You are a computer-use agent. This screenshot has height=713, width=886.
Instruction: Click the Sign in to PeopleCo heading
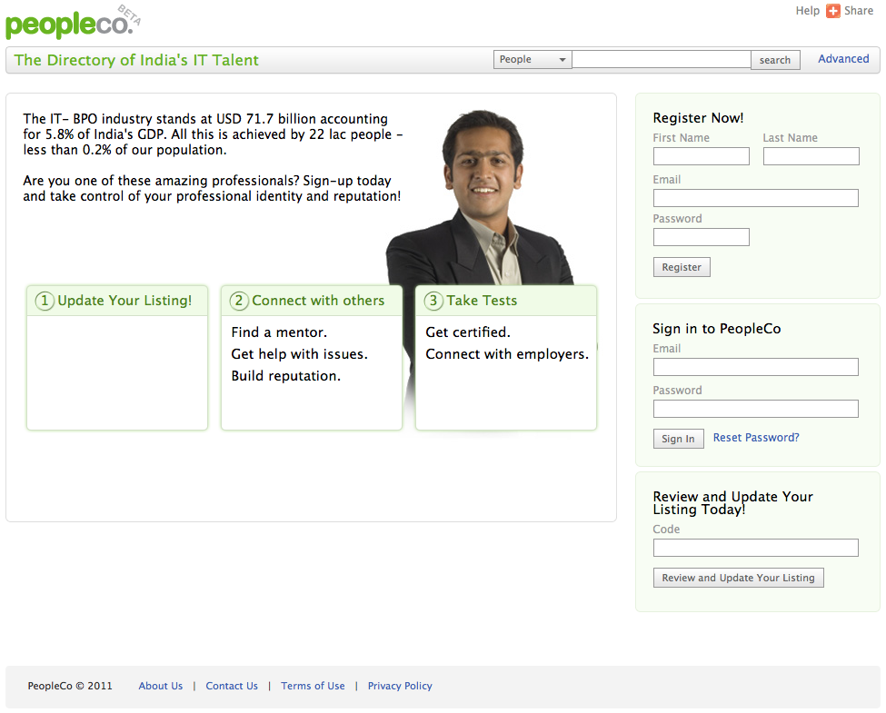point(716,329)
